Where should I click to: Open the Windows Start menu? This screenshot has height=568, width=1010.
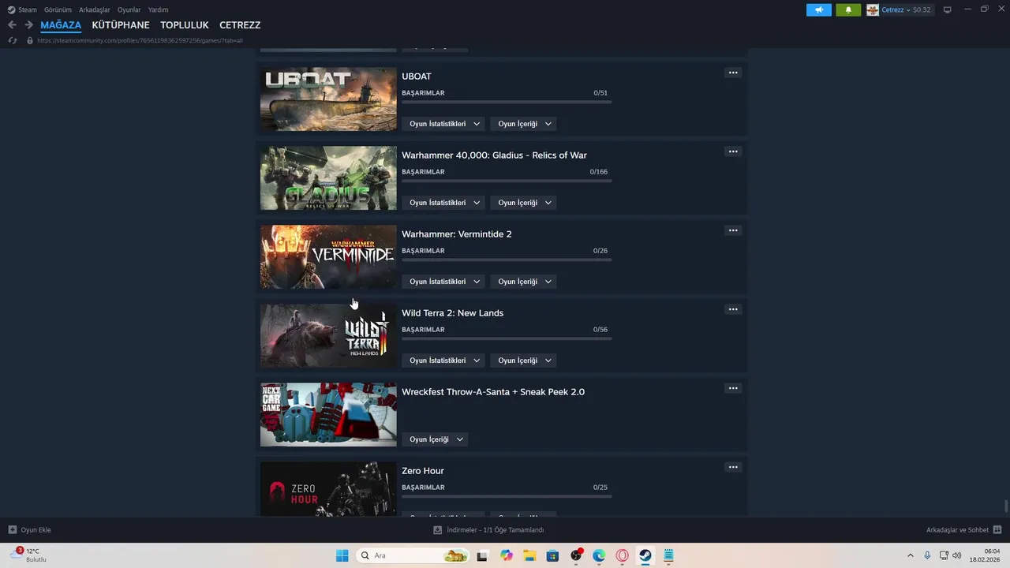click(342, 555)
